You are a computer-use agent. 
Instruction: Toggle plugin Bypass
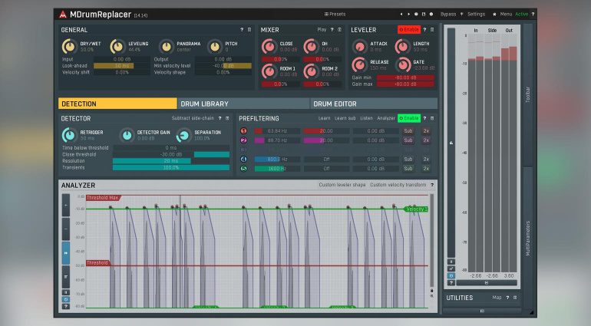tap(447, 14)
